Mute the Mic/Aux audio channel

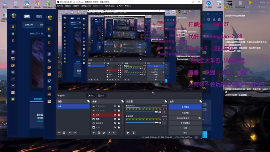(x=160, y=112)
